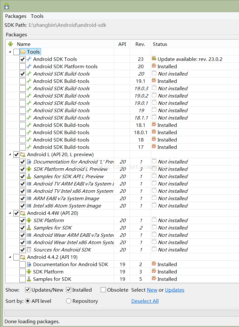Click Android TV Intel x86 Atom System row
239x327 pixels.
(122, 191)
